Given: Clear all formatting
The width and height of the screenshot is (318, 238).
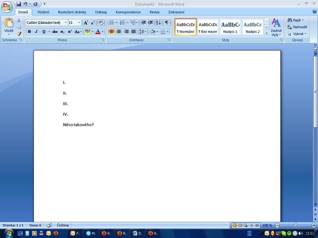Looking at the screenshot, I should tap(101, 23).
